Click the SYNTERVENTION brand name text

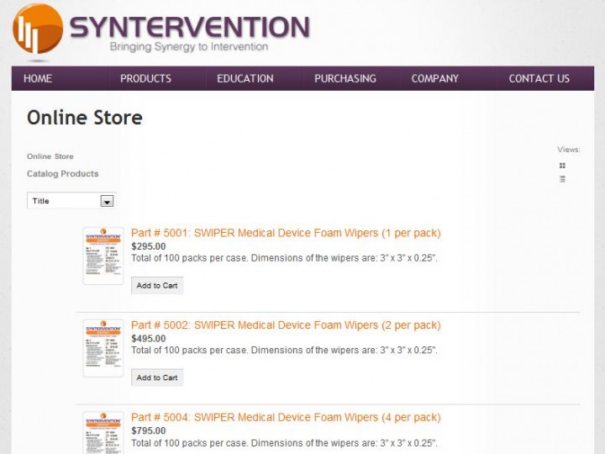(x=189, y=27)
